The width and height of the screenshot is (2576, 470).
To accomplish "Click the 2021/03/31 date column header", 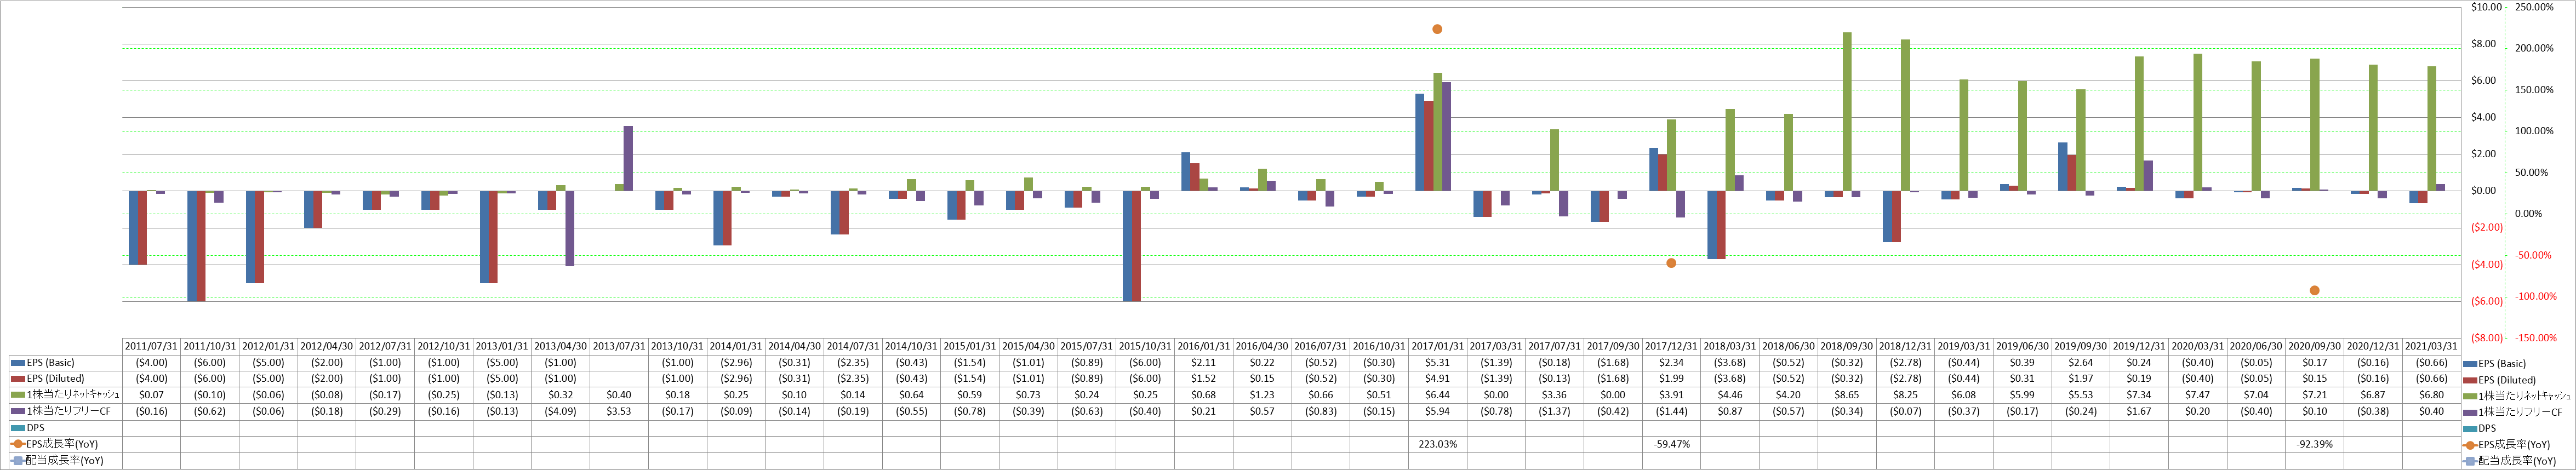I will [x=2431, y=346].
